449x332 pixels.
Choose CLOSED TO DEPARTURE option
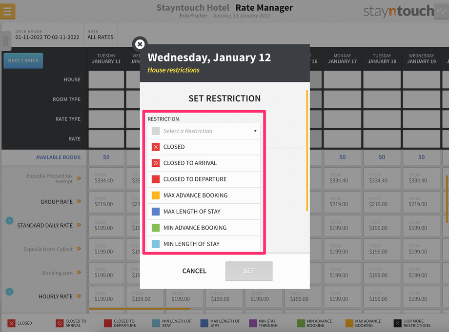coord(204,179)
